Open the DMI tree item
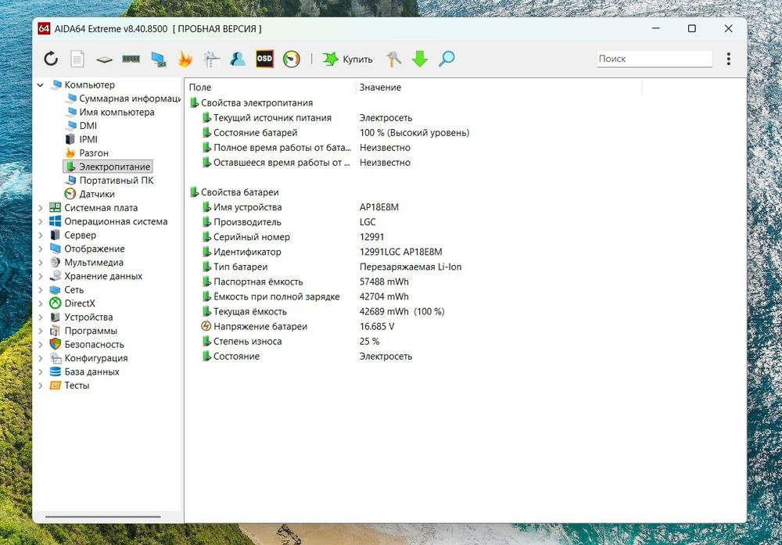The height and width of the screenshot is (545, 782). click(81, 126)
